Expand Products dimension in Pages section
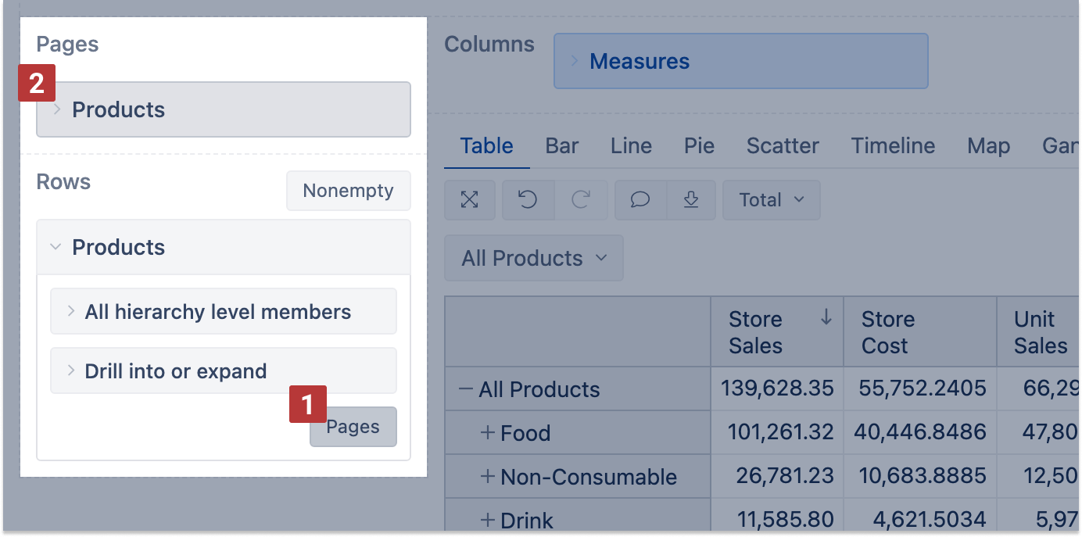1082x537 pixels. [57, 110]
